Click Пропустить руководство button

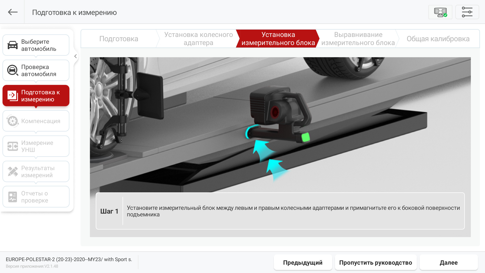tap(375, 263)
